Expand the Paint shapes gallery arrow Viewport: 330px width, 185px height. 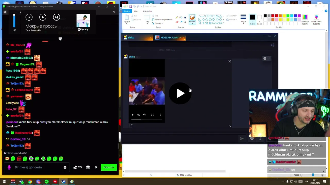pos(224,23)
